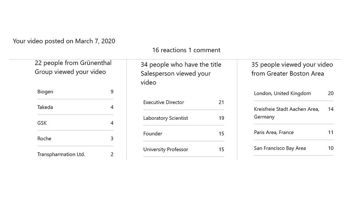
Task: Click the Grünenthal Group viewers heading
Action: click(73, 67)
